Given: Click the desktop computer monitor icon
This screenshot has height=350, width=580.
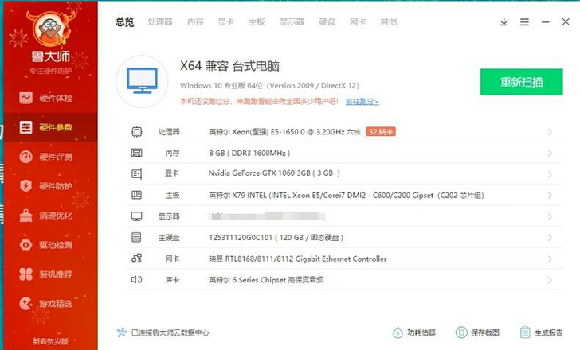Looking at the screenshot, I should pos(142,81).
